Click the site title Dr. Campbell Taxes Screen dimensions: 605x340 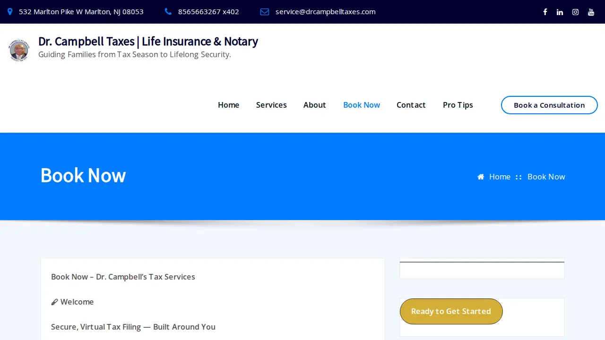coord(148,42)
